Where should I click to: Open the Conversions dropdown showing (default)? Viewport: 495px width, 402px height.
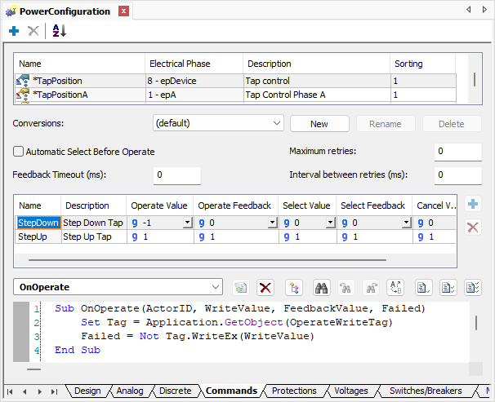coord(217,123)
